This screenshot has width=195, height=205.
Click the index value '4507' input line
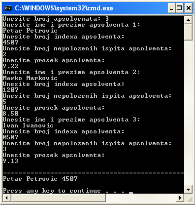(11, 42)
